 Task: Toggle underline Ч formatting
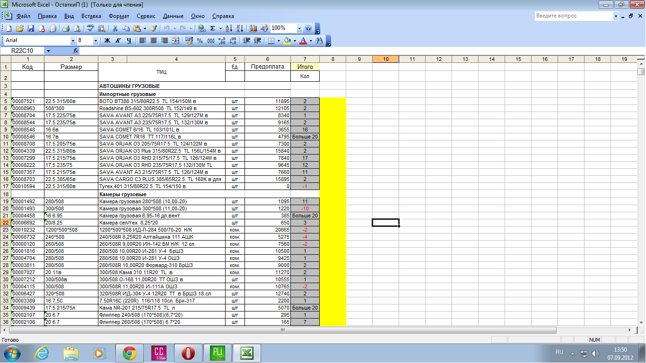point(129,41)
